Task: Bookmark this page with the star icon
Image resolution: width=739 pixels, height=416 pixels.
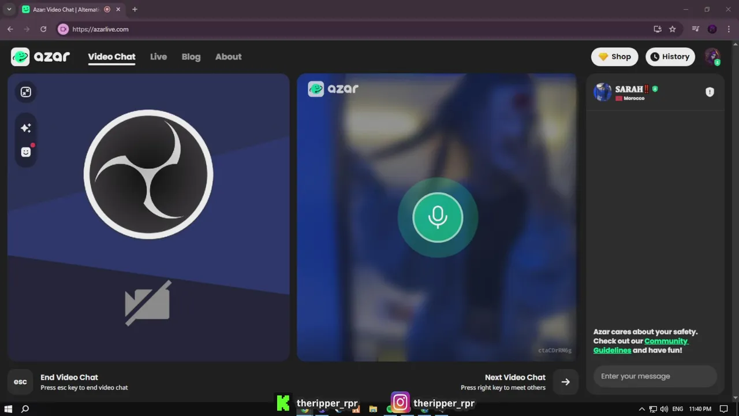Action: 673,29
